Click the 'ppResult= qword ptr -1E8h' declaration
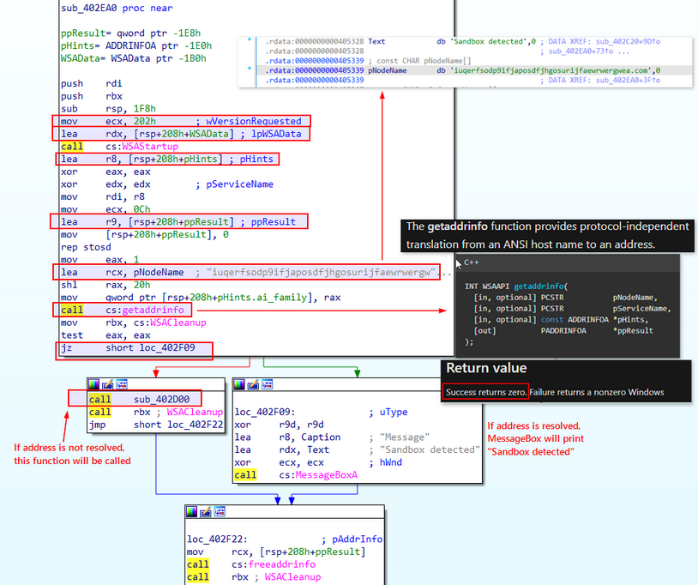Image resolution: width=698 pixels, height=585 pixels. pos(131,33)
